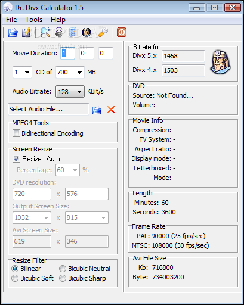Click the Divx 5.x bitrate field
Viewport: 244px width, 305px height.
(x=183, y=56)
